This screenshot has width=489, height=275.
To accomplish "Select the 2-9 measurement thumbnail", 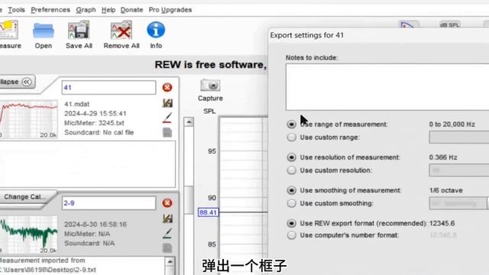I will click(x=29, y=235).
